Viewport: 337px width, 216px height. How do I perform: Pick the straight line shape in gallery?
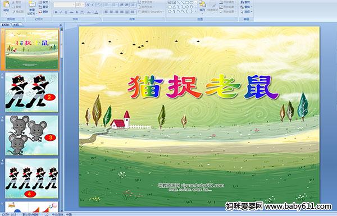tap(179, 3)
